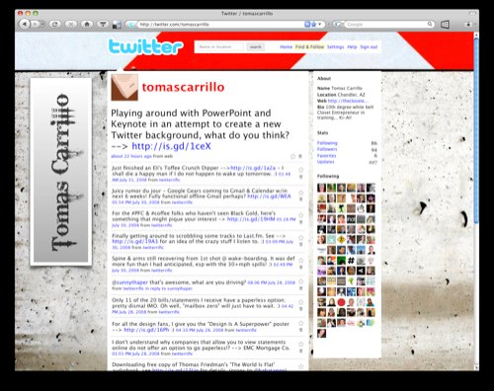Open Find & Follow in Twitter navigation
The image size is (494, 391).
pos(309,47)
